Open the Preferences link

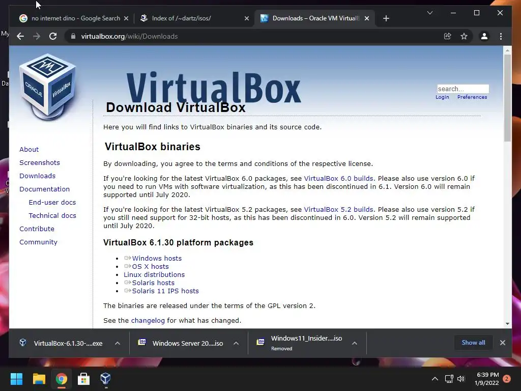[x=472, y=97]
